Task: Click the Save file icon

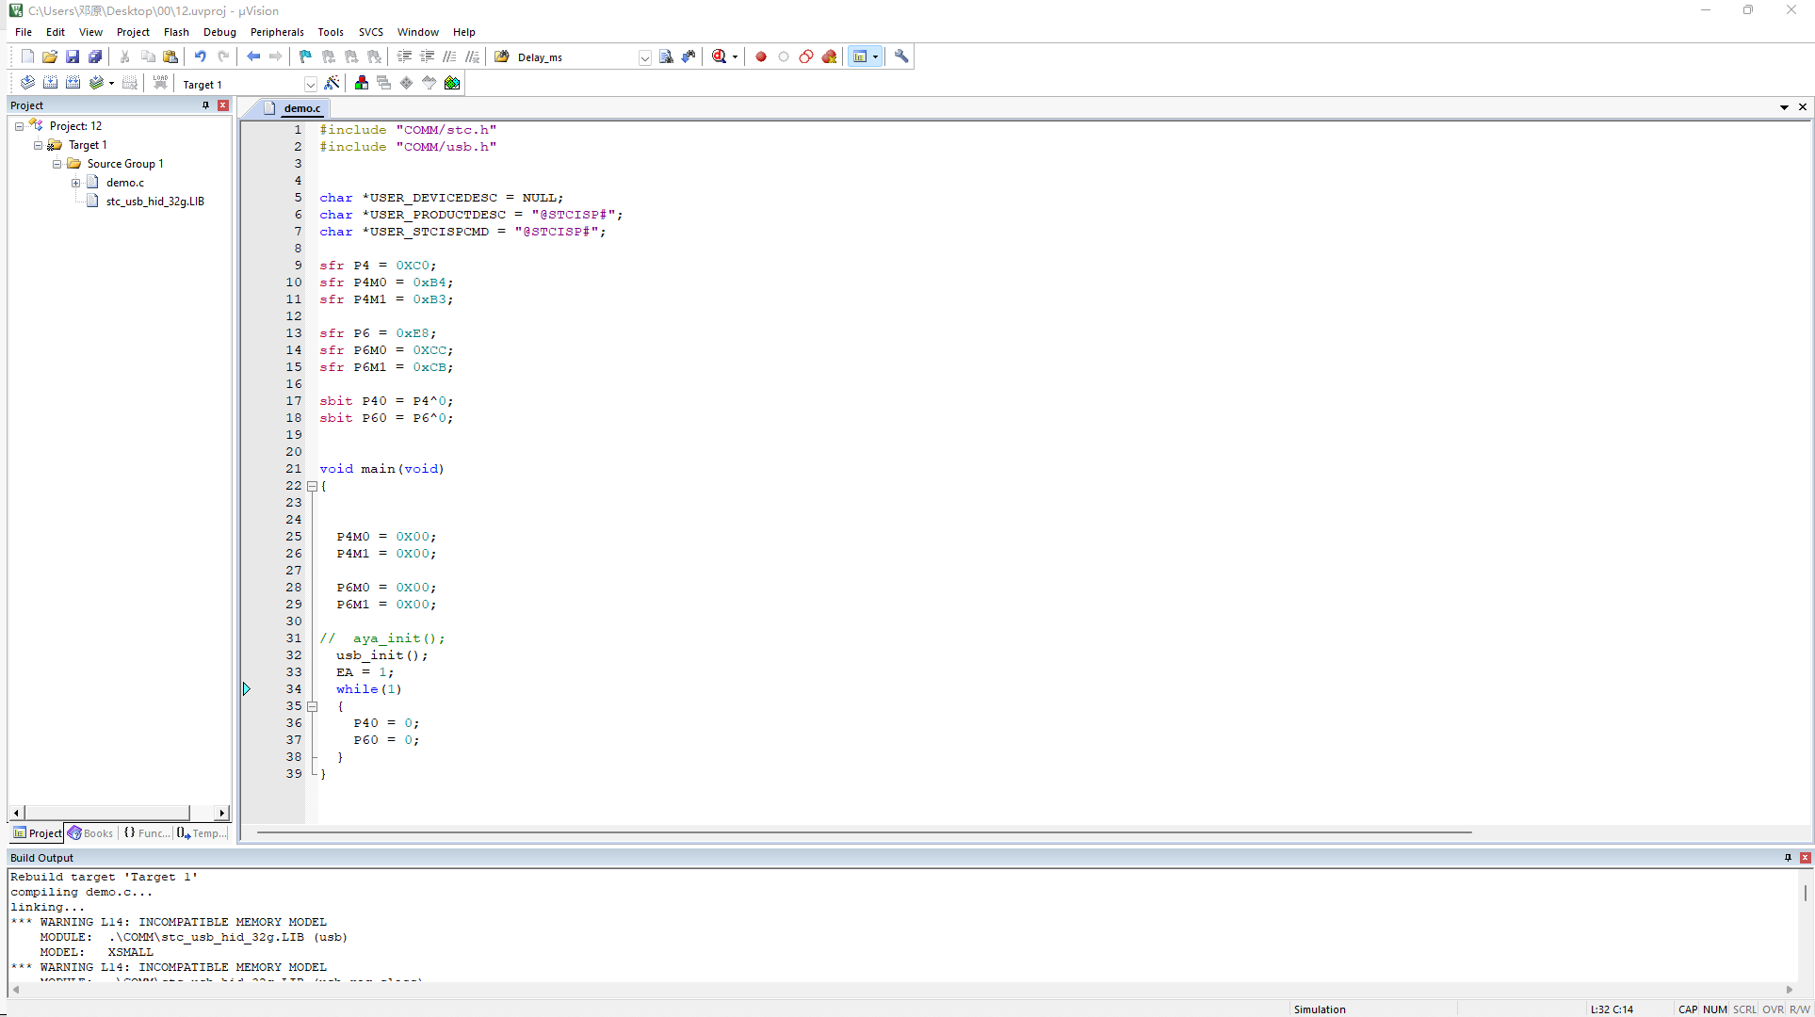Action: click(x=73, y=56)
